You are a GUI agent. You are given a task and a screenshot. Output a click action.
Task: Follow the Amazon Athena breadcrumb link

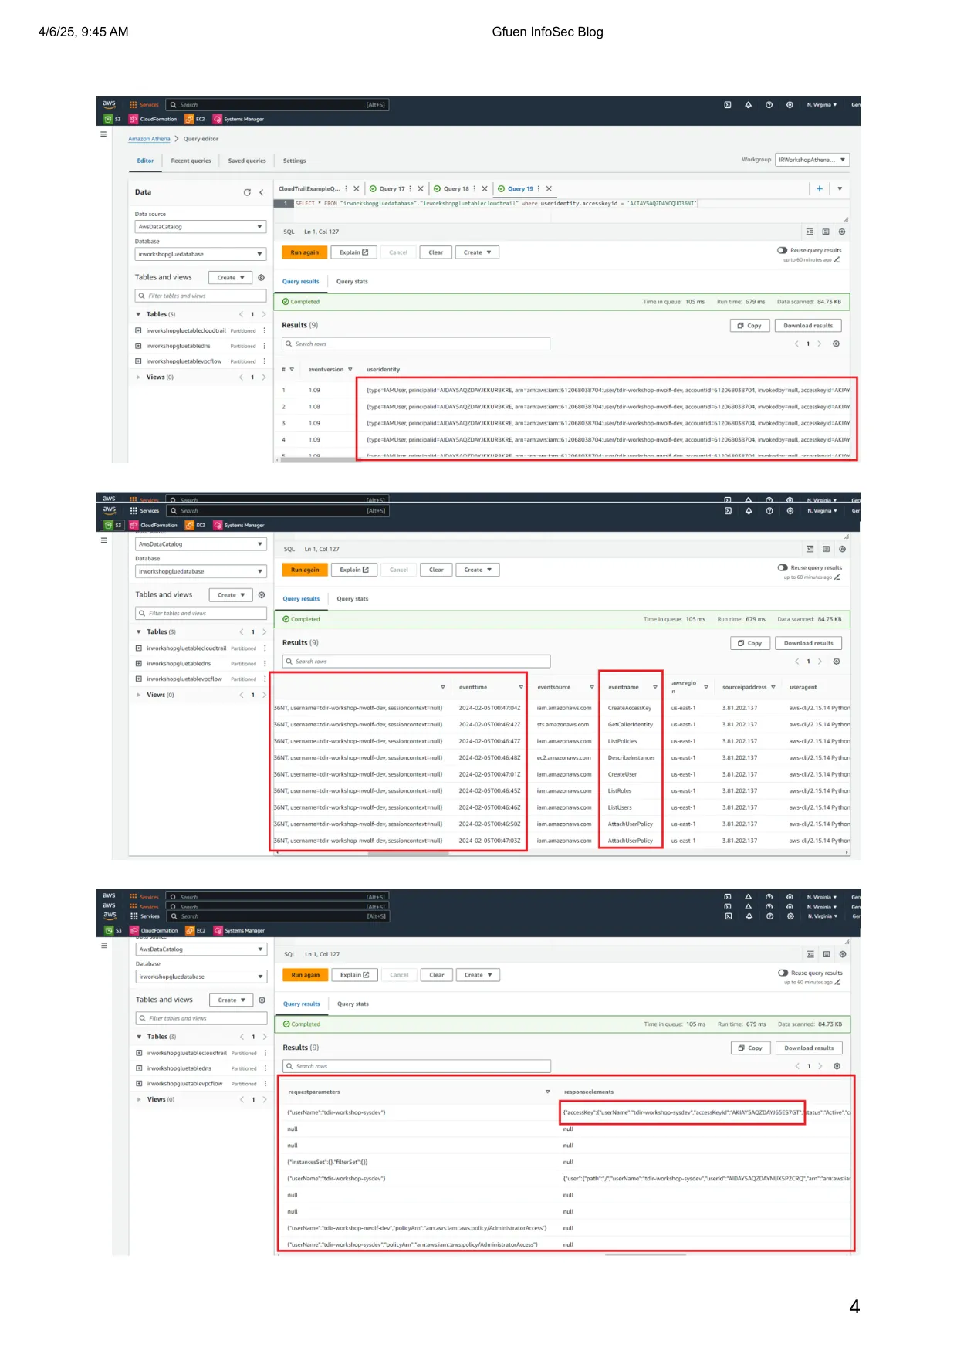click(x=149, y=139)
